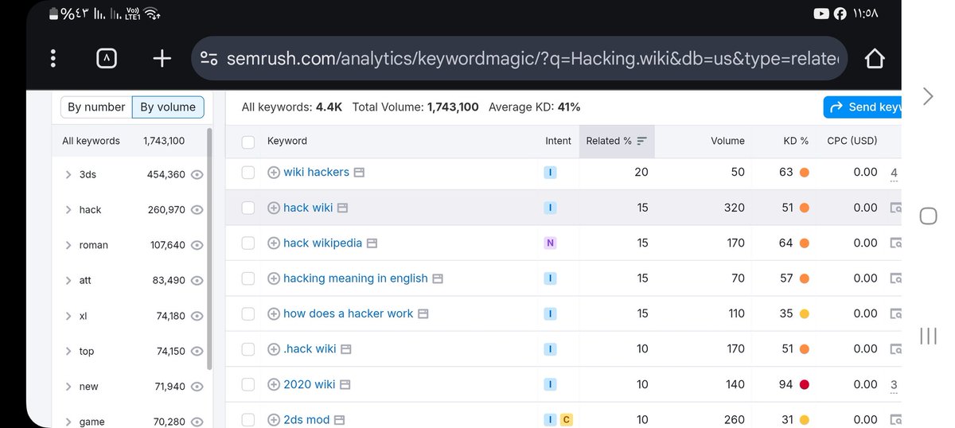Image resolution: width=955 pixels, height=428 pixels.
Task: Toggle eye icon for '3ds' group
Action: tap(197, 174)
